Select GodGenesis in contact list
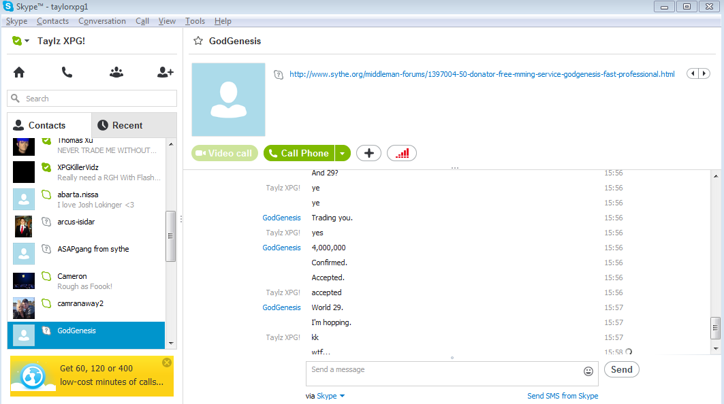724x404 pixels. [x=86, y=335]
